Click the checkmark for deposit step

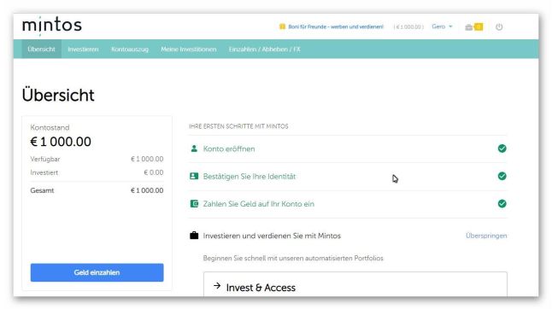pyautogui.click(x=502, y=203)
